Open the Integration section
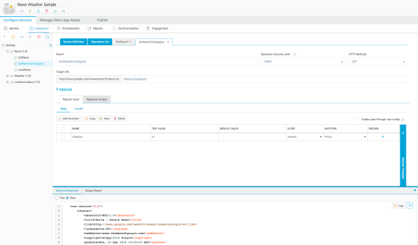 38,28
